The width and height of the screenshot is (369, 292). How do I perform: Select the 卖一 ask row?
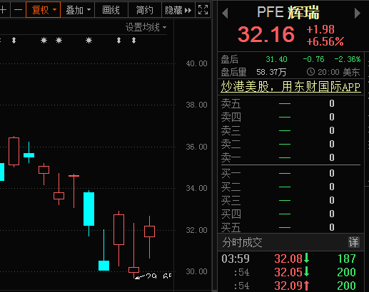[x=290, y=157]
